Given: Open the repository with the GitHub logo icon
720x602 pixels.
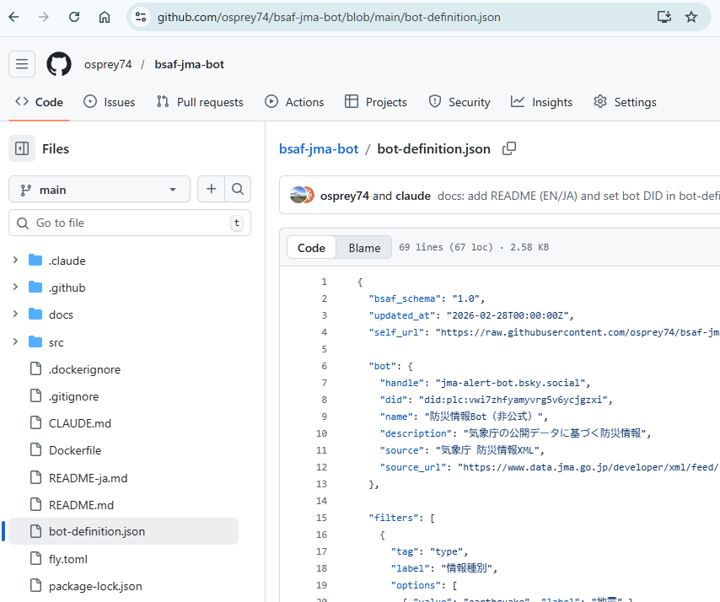Looking at the screenshot, I should pyautogui.click(x=59, y=64).
